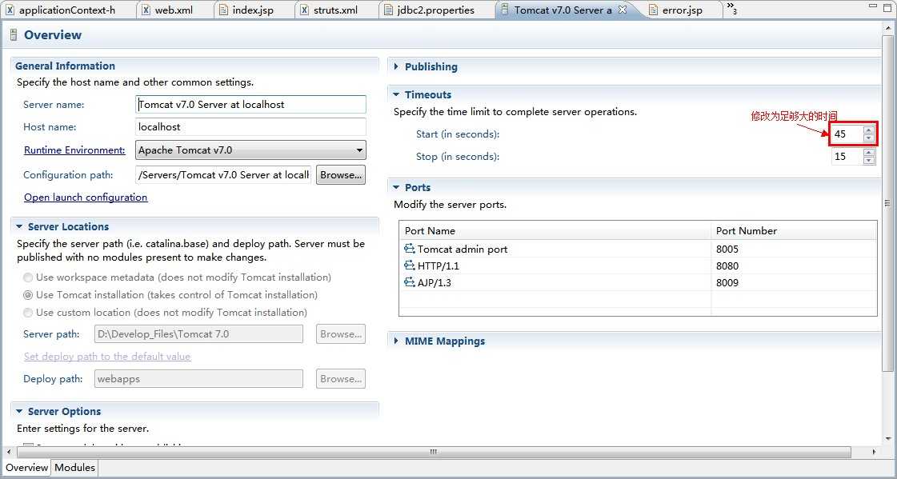Set deploy path to the default value
Viewport: 897px width, 479px height.
coord(107,356)
